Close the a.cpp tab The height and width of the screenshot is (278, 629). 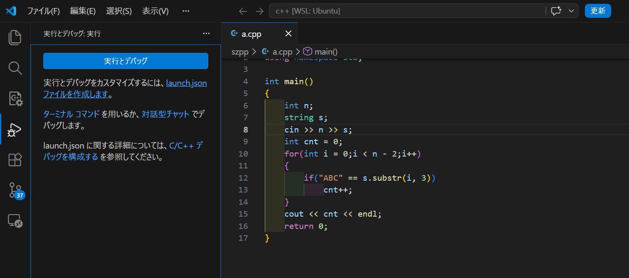(288, 34)
